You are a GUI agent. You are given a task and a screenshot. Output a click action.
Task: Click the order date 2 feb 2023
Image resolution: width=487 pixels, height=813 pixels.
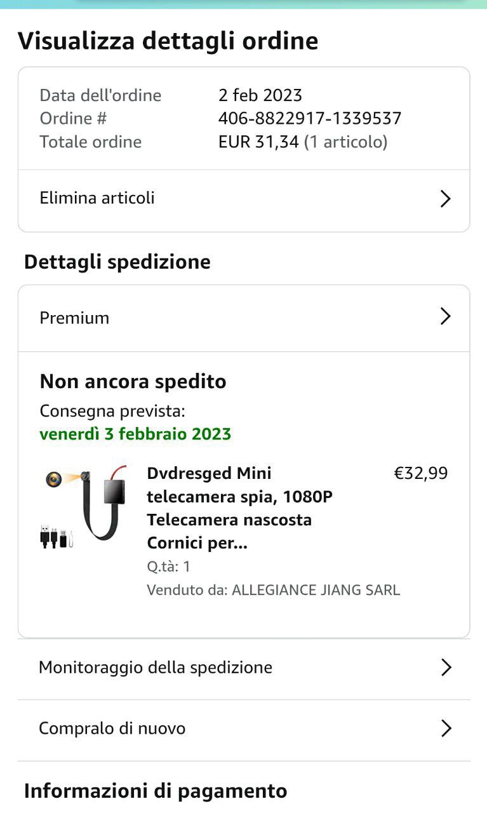pyautogui.click(x=260, y=96)
